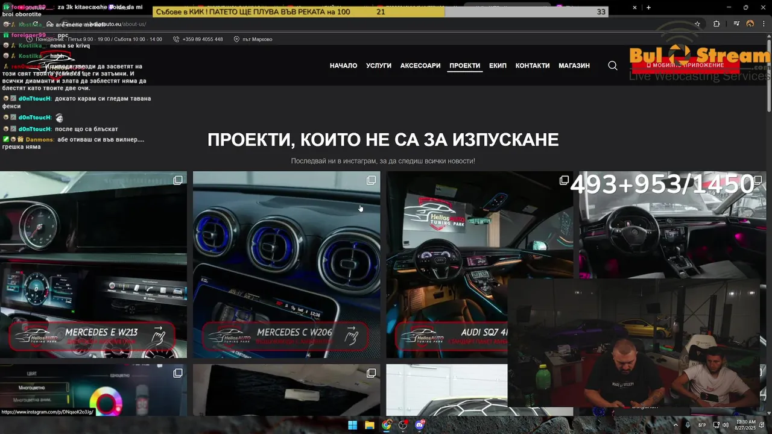Click gallery icon on color wheel post
This screenshot has height=434, width=772.
pyautogui.click(x=178, y=373)
